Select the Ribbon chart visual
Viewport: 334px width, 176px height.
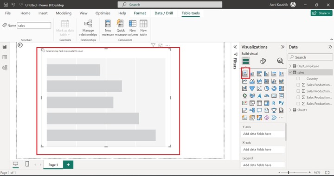tap(281, 81)
